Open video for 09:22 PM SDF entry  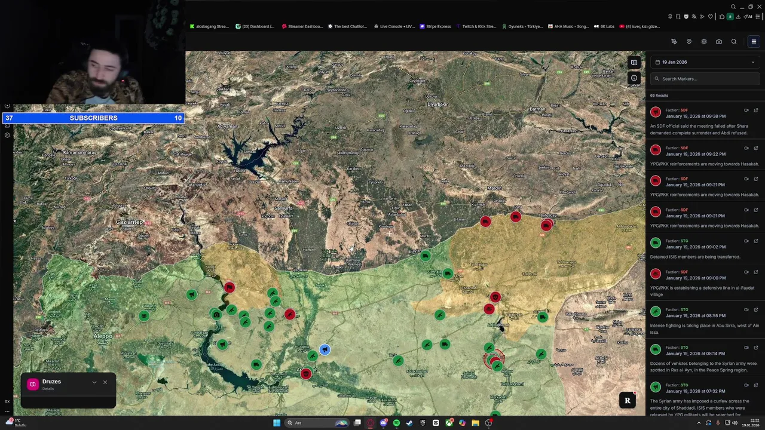pos(746,148)
